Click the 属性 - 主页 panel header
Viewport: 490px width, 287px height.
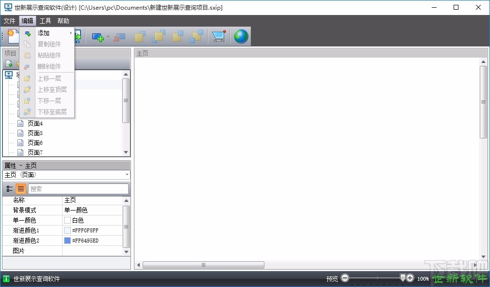pos(66,166)
